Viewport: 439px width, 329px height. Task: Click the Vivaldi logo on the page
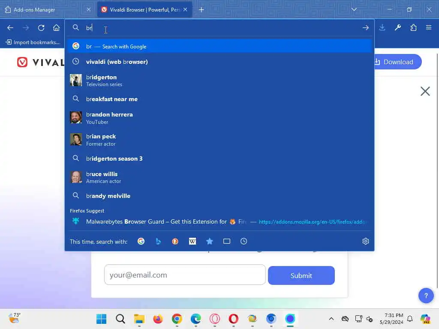[41, 62]
